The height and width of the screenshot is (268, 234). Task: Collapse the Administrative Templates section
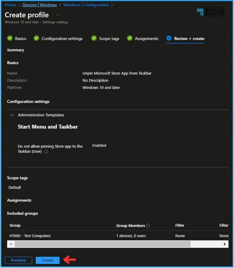pos(12,115)
